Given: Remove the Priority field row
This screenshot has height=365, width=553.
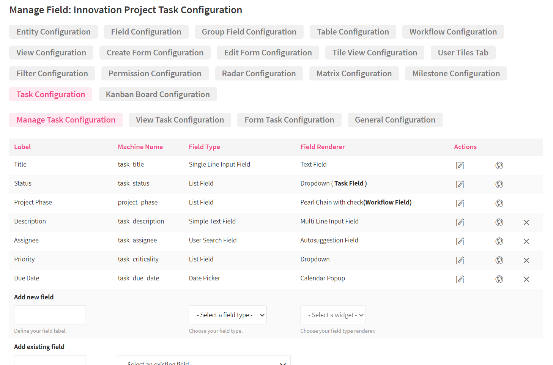Looking at the screenshot, I should coord(526,260).
